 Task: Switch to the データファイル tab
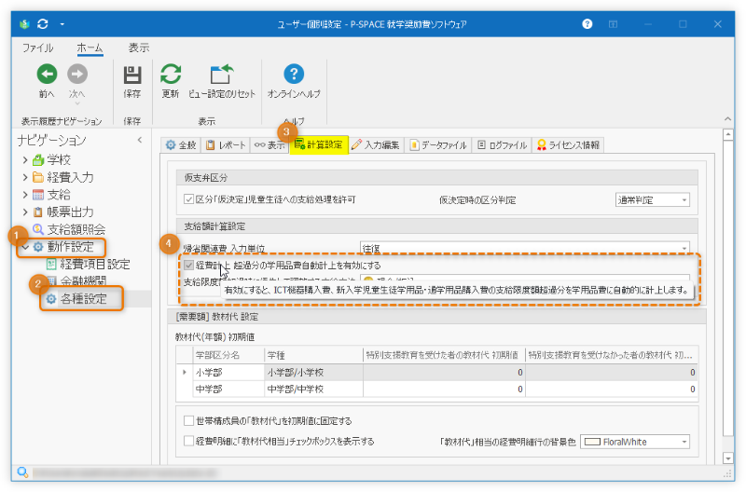[438, 145]
